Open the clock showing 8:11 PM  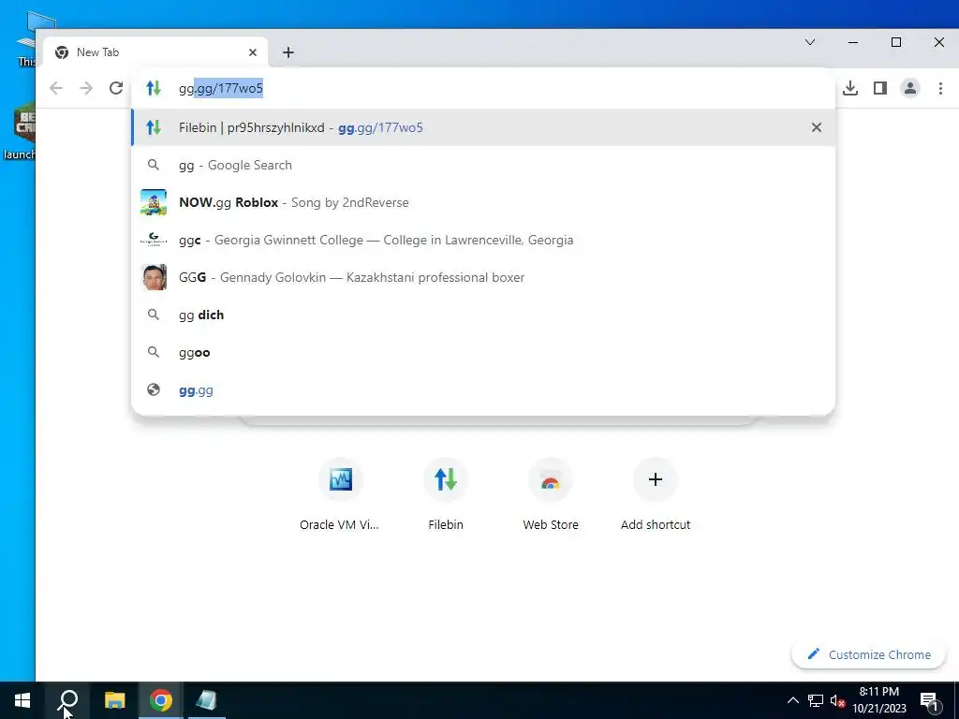(x=879, y=700)
